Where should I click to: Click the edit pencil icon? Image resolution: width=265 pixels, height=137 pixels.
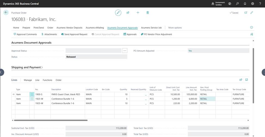pyautogui.click(x=118, y=13)
